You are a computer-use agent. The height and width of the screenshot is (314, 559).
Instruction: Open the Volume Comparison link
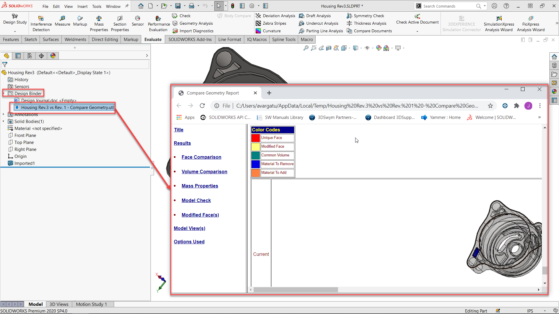click(204, 172)
